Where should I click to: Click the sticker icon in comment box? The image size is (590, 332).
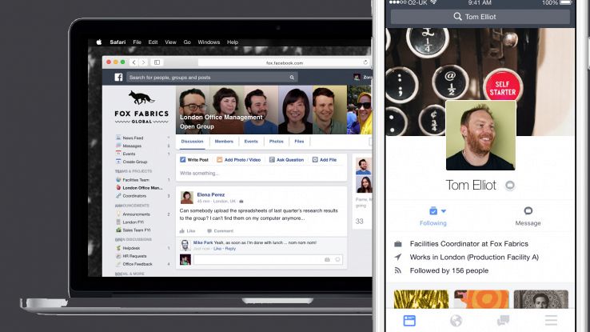pos(337,260)
